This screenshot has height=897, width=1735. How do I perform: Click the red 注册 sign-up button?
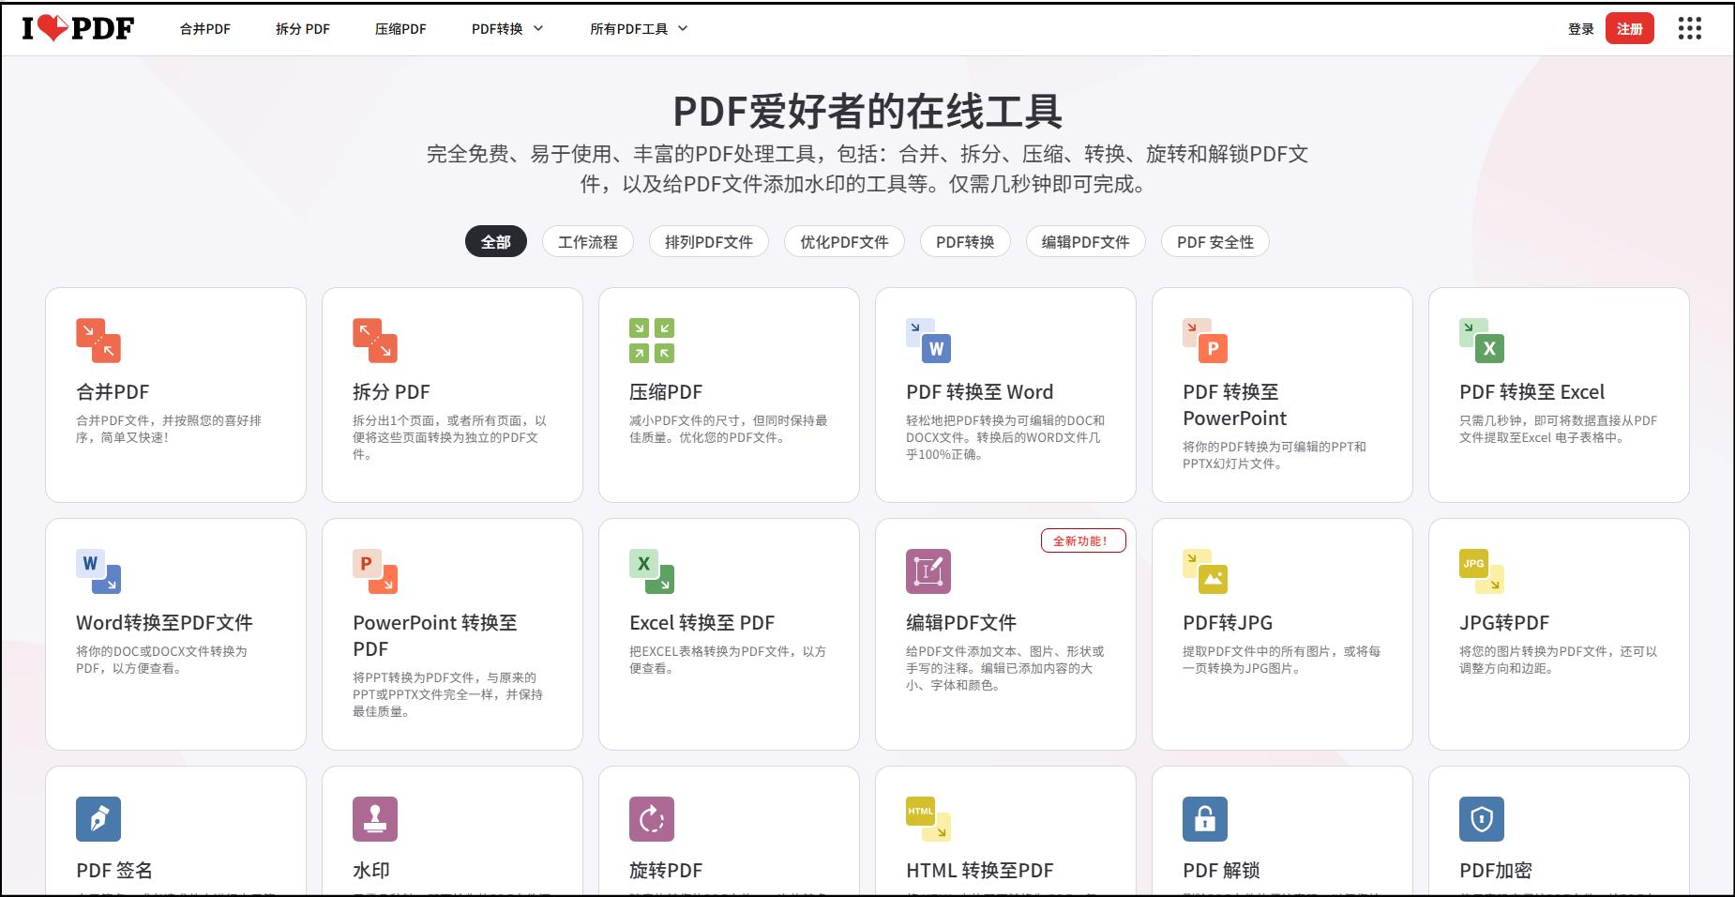(x=1630, y=28)
